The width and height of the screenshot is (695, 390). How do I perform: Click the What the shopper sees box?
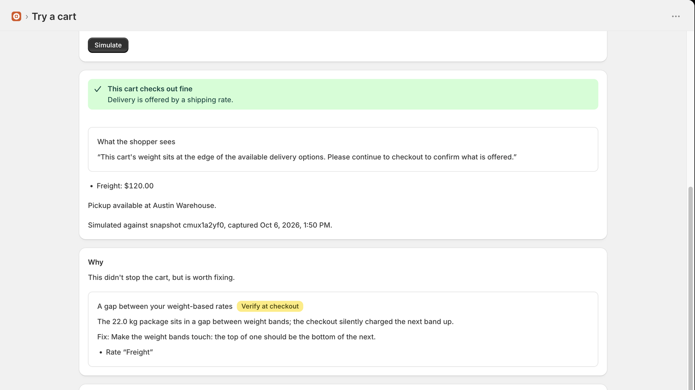point(343,149)
